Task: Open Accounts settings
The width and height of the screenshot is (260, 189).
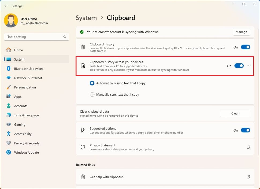Action: (x=21, y=106)
